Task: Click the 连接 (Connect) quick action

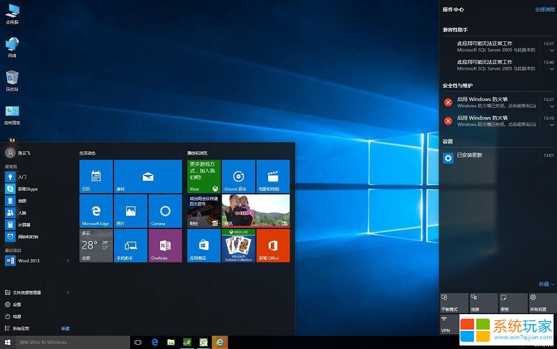Action: 484,303
